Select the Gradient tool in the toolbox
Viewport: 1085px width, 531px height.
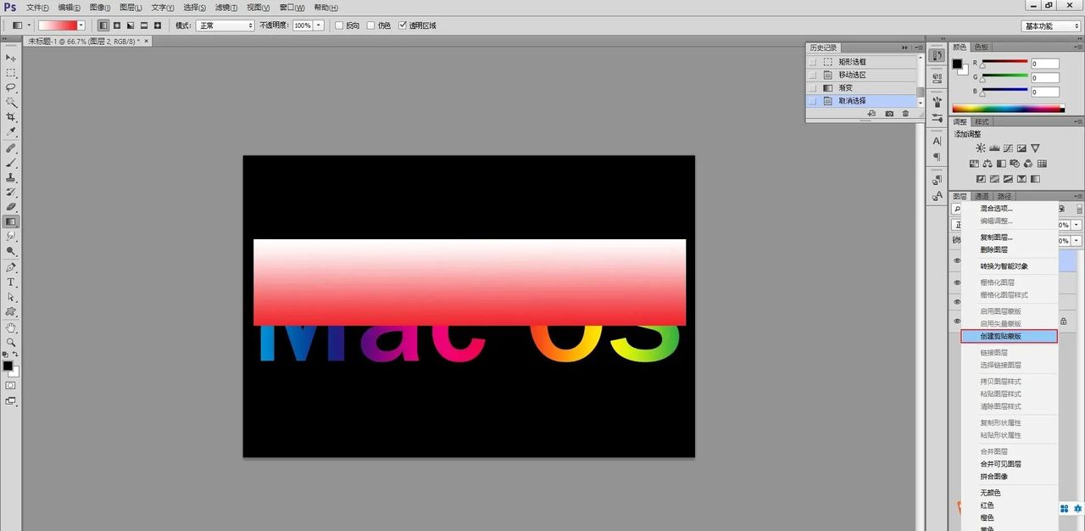tap(11, 221)
